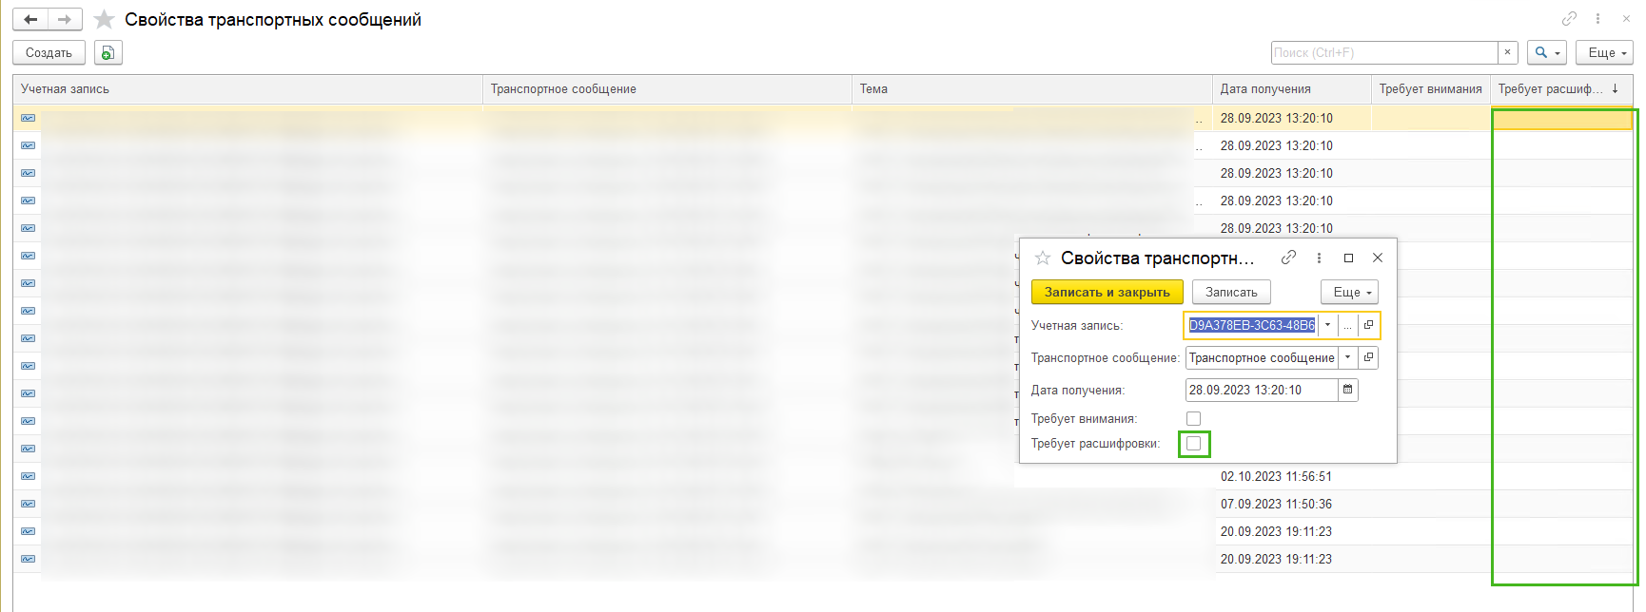Click the Требует внимания label in dialog

[1084, 419]
